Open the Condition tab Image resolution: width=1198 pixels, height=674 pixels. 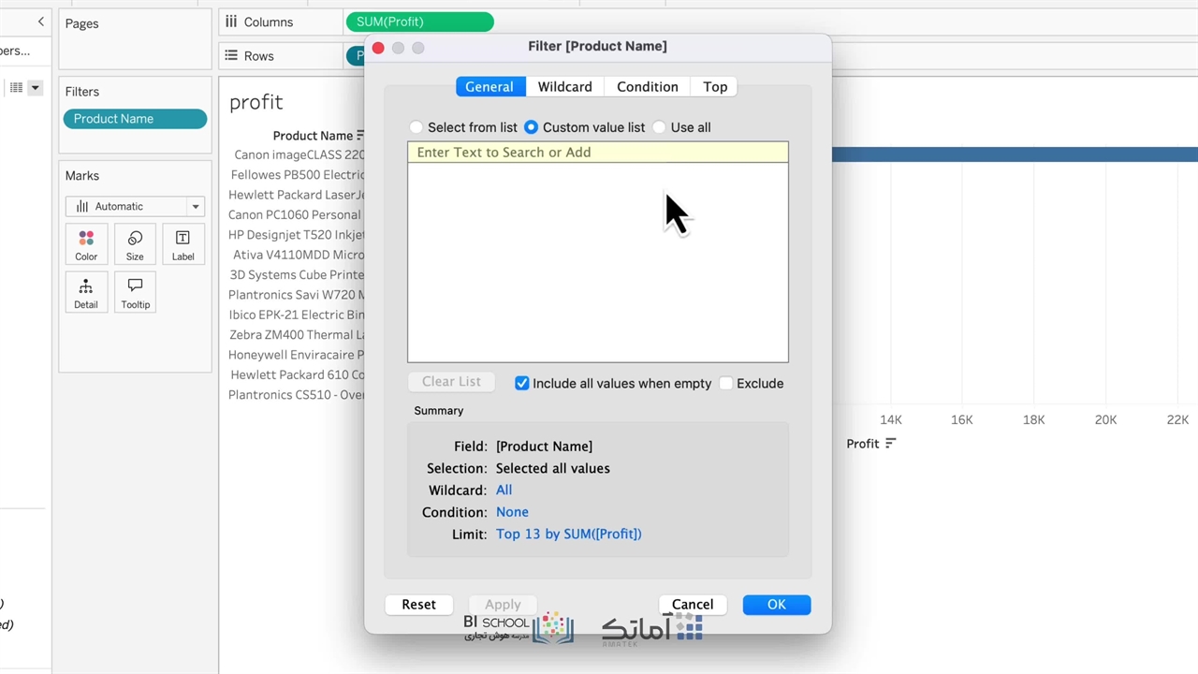[647, 87]
